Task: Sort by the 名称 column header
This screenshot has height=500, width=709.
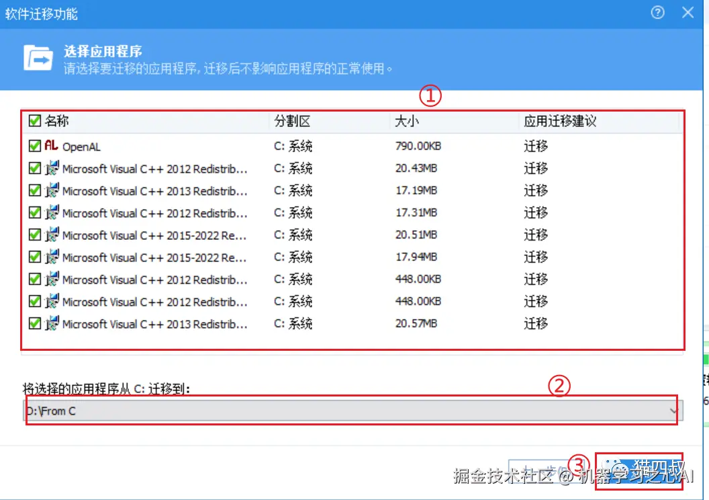Action: pos(56,121)
